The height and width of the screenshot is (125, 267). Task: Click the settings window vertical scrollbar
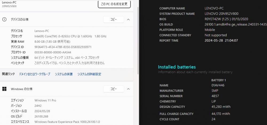click(138, 41)
